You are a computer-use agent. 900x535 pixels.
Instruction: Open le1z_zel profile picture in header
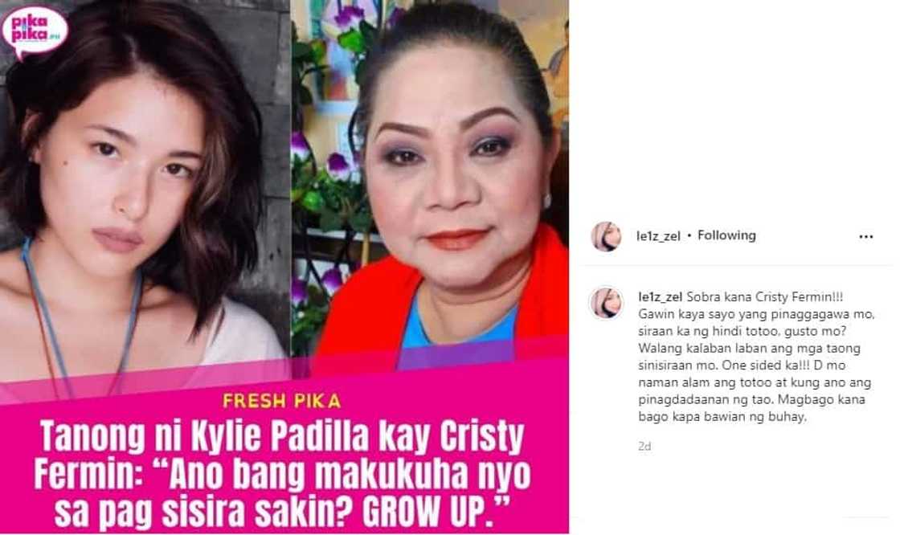[606, 236]
